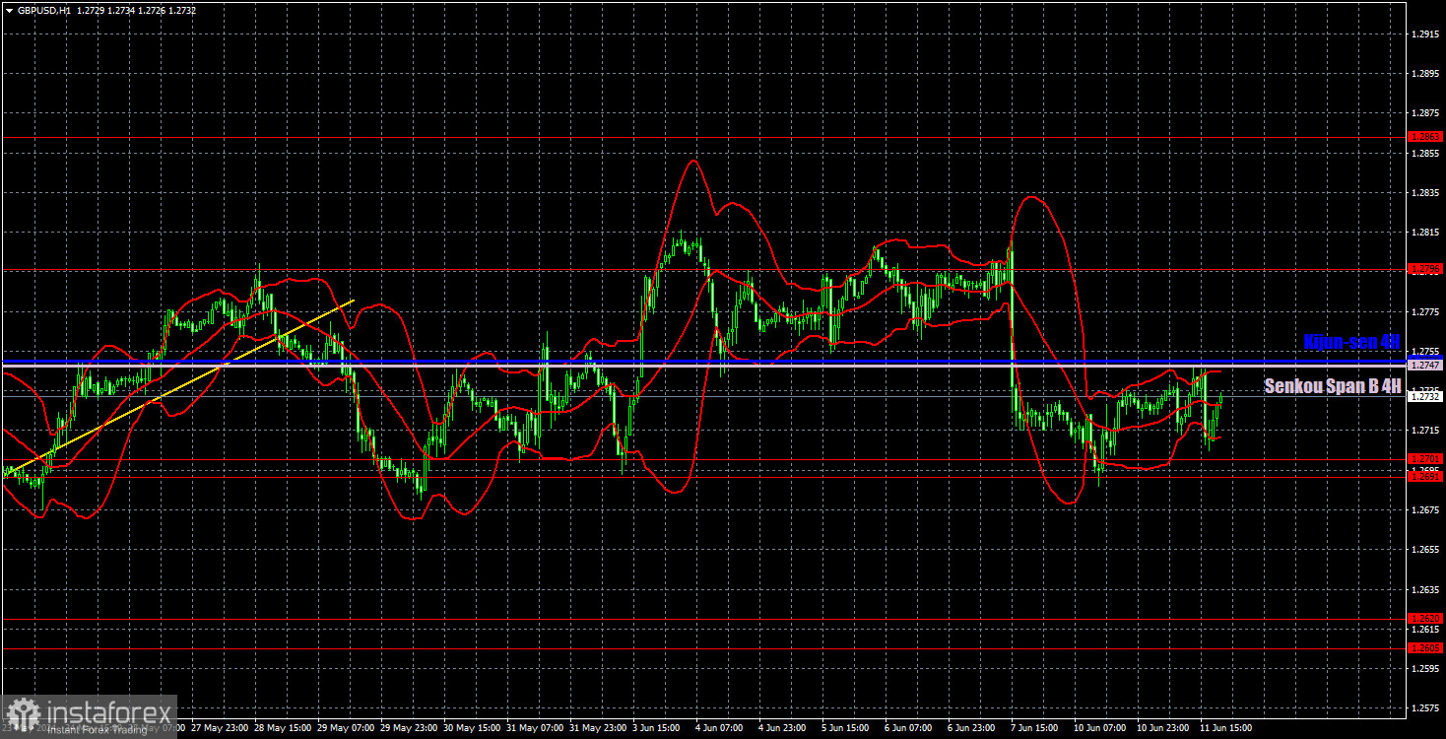
Task: Click the red 1.2620 level price tag
Action: pyautogui.click(x=1425, y=619)
